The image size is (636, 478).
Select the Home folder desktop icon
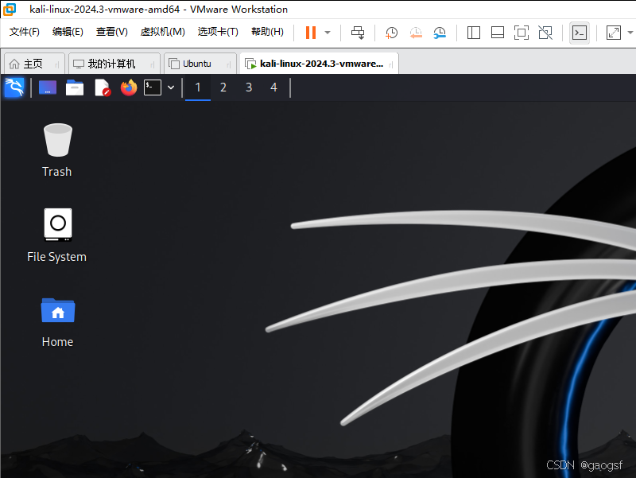pyautogui.click(x=57, y=323)
